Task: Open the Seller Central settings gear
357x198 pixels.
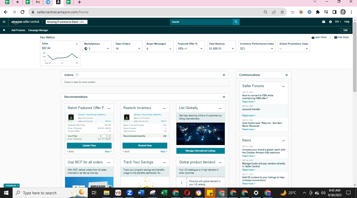Action: (x=330, y=22)
